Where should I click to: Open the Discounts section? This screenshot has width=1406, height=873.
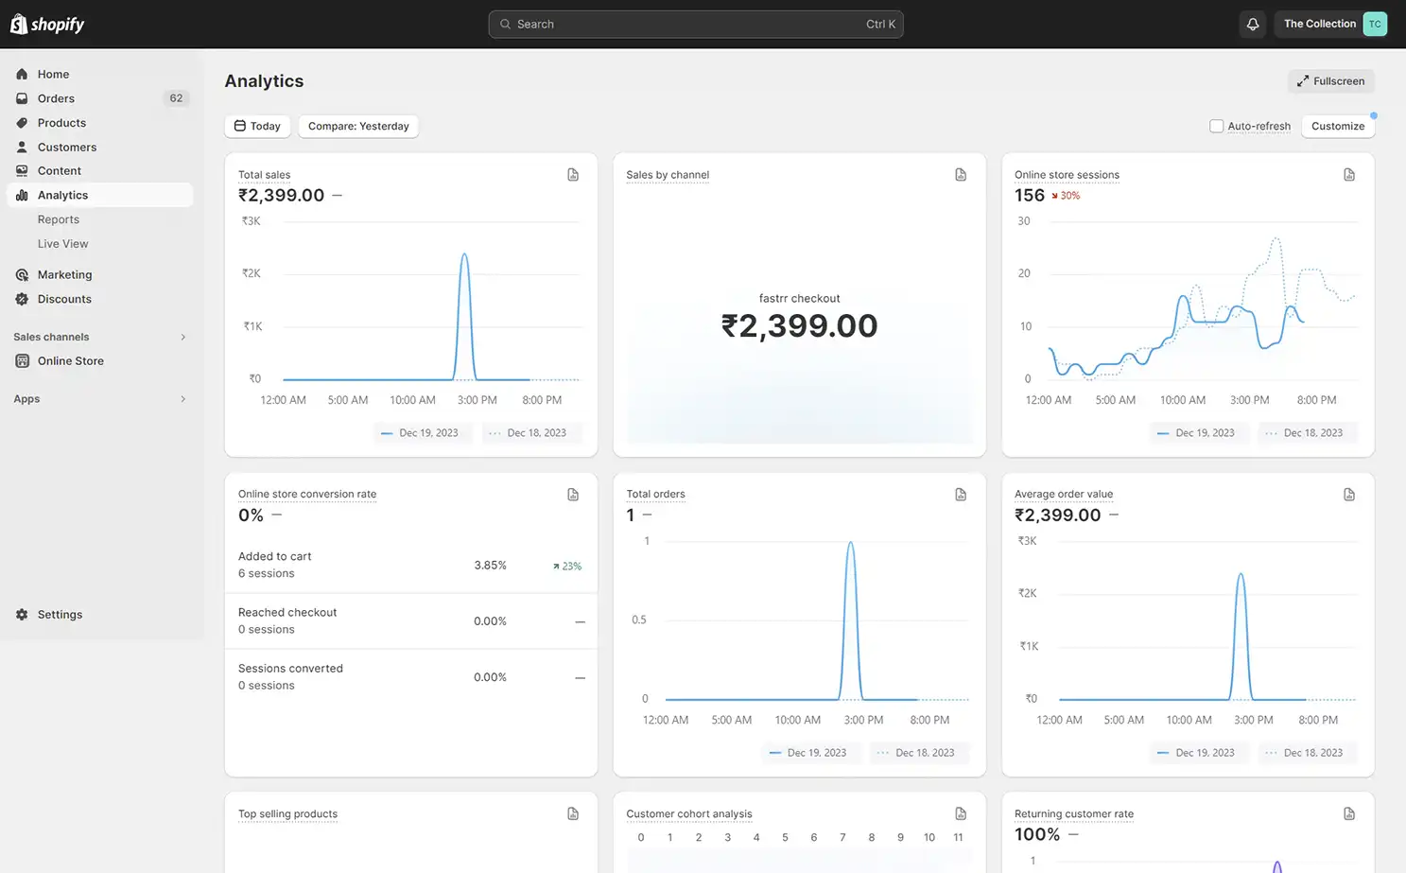[x=63, y=299]
